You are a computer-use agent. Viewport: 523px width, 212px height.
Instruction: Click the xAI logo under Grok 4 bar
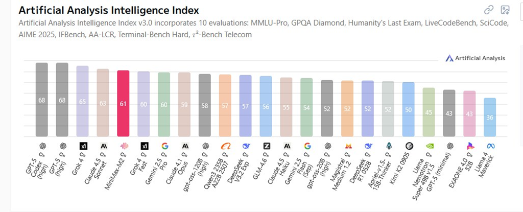[x=83, y=146]
